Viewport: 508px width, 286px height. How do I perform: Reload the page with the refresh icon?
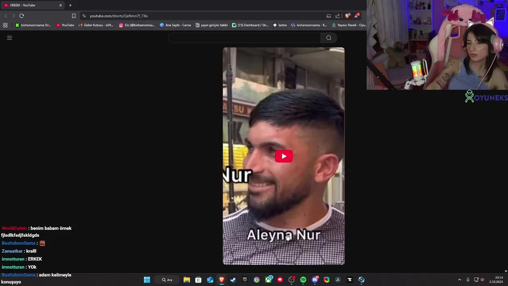point(22,16)
